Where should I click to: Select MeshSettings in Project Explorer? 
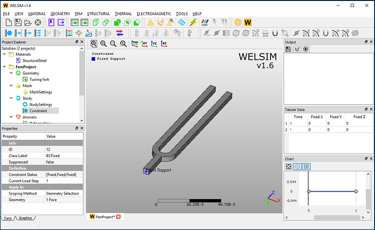click(x=40, y=92)
